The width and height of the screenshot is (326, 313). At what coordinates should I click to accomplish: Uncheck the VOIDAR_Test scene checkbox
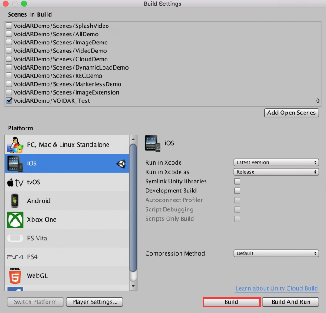(x=9, y=101)
